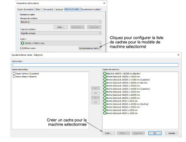186x142 pixels.
Task: Go to the Chevaucher tab
Action: coord(48,9)
